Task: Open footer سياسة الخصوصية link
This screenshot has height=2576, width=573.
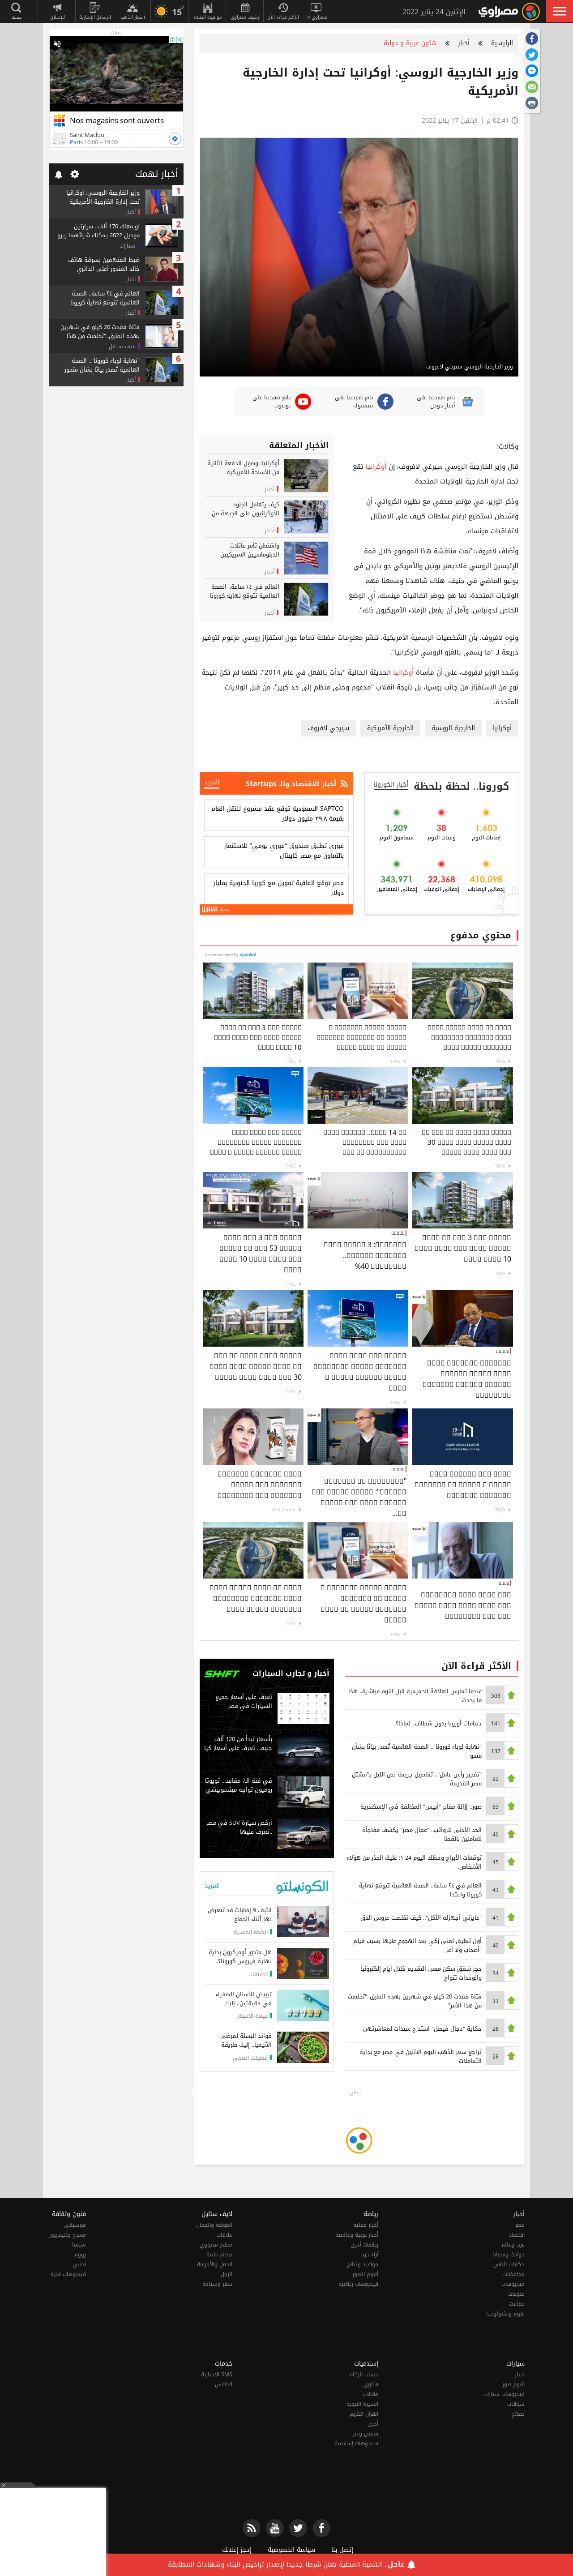Action: click(x=292, y=2550)
